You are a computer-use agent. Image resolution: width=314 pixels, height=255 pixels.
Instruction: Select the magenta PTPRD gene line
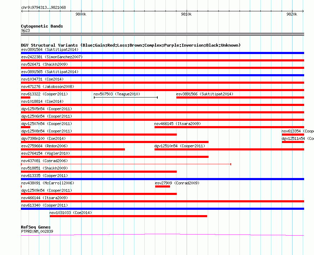(162, 235)
